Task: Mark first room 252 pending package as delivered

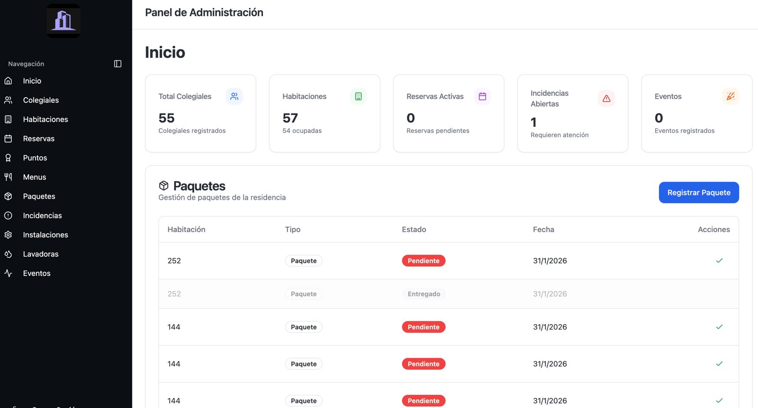Action: (x=719, y=261)
